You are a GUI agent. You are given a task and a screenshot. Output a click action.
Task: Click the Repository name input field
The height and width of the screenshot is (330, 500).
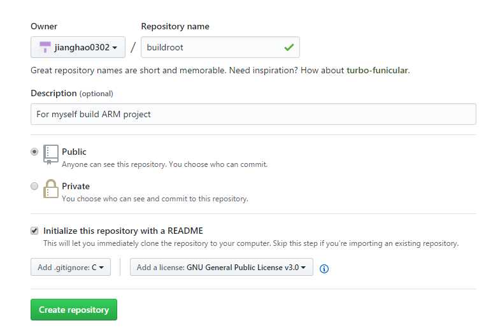pyautogui.click(x=220, y=47)
